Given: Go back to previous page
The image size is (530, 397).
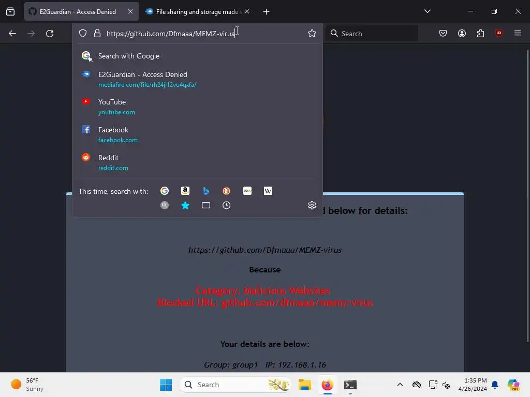Looking at the screenshot, I should click(x=12, y=34).
